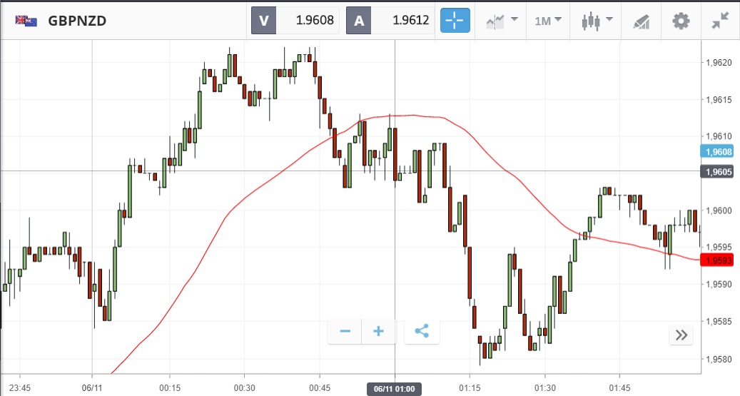The width and height of the screenshot is (740, 396).
Task: Click the red 1,9593 moving average label
Action: (720, 260)
